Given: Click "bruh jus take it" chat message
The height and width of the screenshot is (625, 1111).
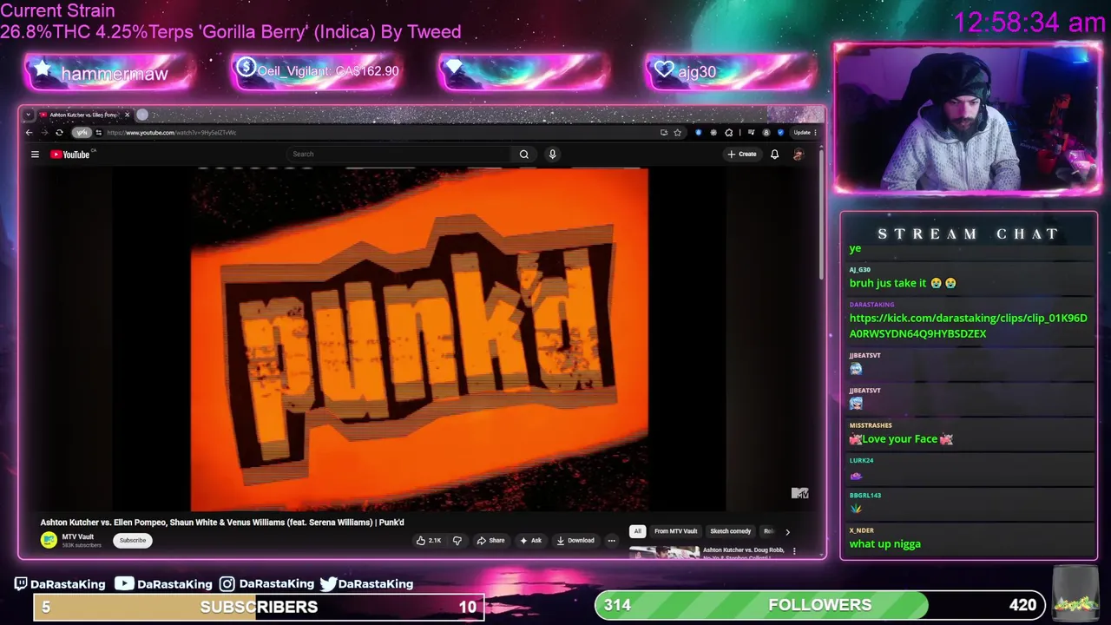Looking at the screenshot, I should coord(903,283).
